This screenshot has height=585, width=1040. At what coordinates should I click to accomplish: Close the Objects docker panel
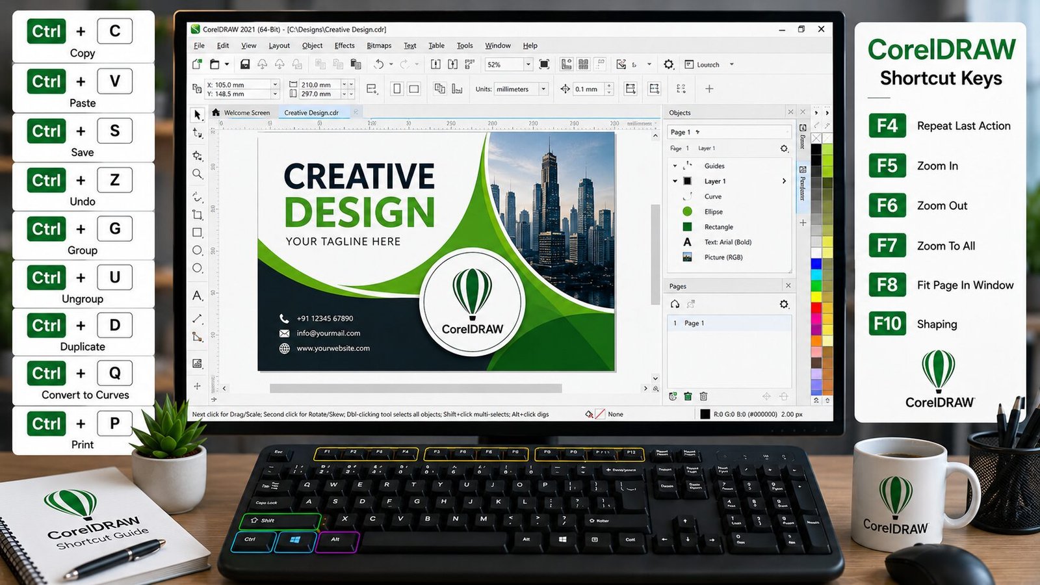(x=790, y=112)
